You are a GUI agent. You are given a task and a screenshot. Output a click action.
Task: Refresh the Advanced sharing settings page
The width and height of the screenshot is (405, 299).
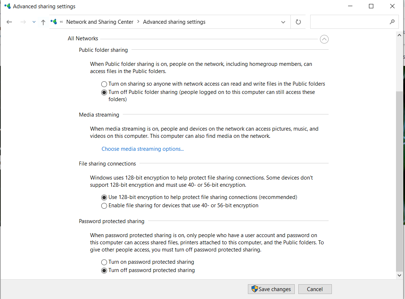298,22
